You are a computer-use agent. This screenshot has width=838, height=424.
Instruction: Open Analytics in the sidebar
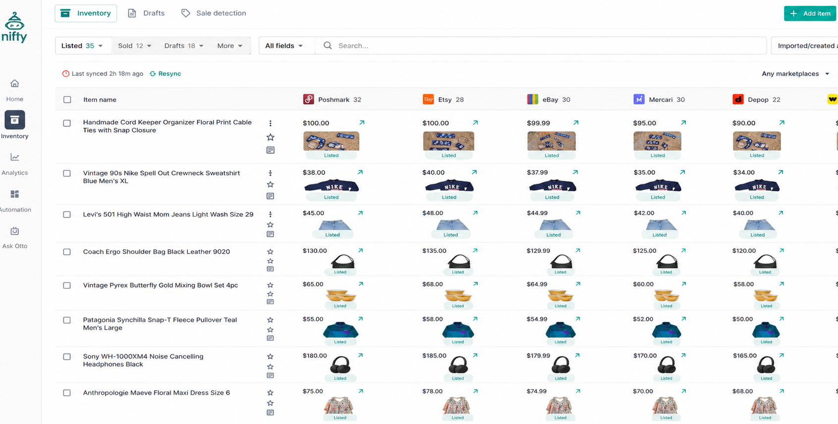15,164
